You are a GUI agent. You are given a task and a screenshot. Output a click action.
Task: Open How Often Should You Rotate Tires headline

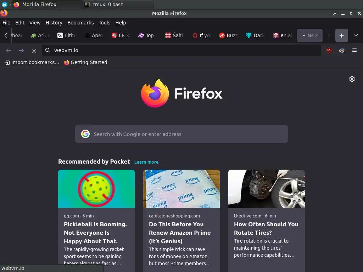click(x=266, y=228)
